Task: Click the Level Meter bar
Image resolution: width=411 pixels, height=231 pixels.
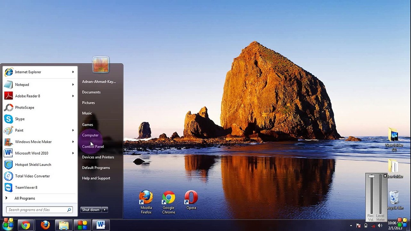Action: (x=380, y=194)
